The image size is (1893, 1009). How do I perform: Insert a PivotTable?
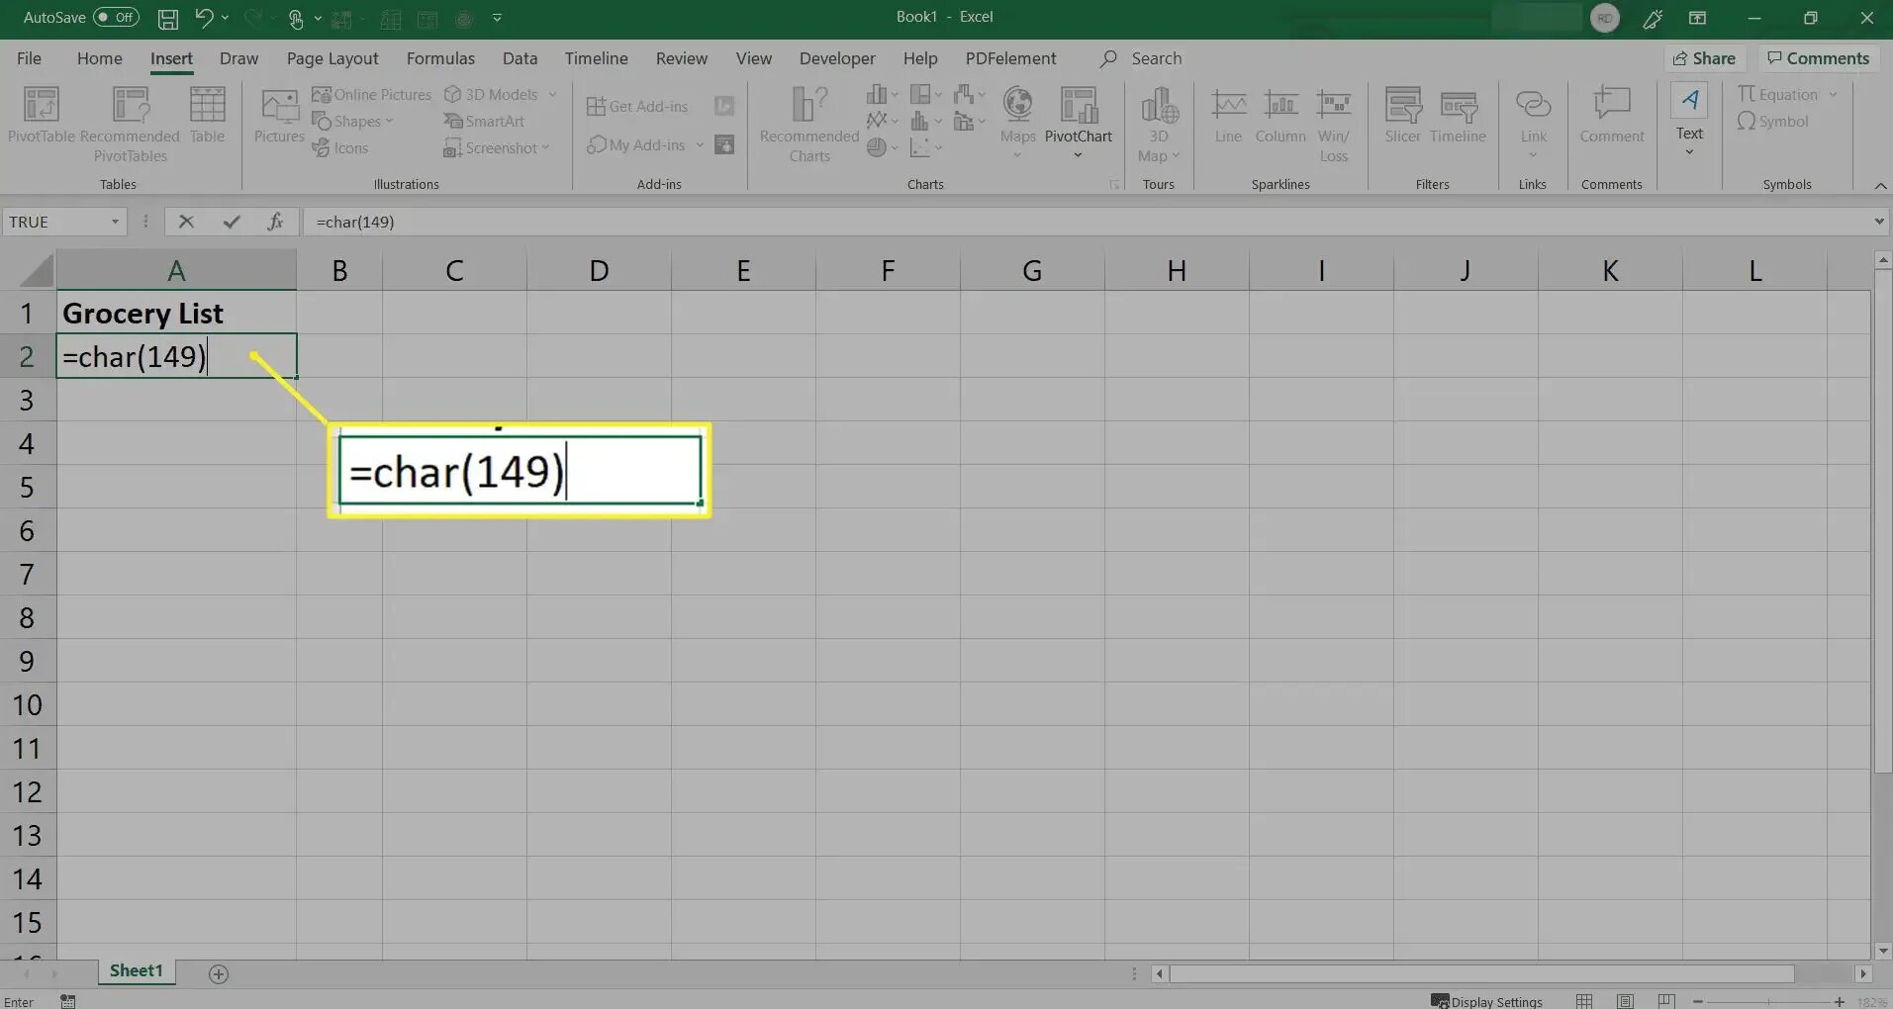pos(42,116)
